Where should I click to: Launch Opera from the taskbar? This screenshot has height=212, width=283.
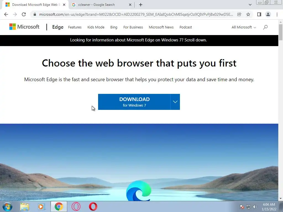pyautogui.click(x=93, y=206)
